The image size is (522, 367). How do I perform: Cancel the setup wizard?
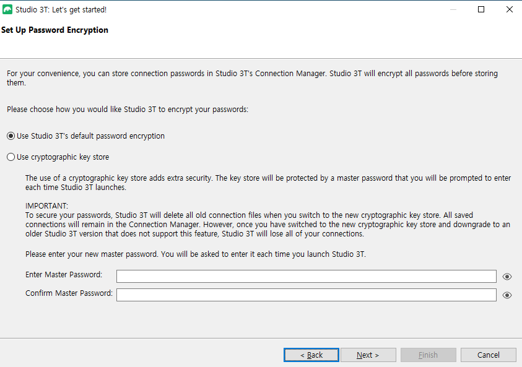(488, 355)
